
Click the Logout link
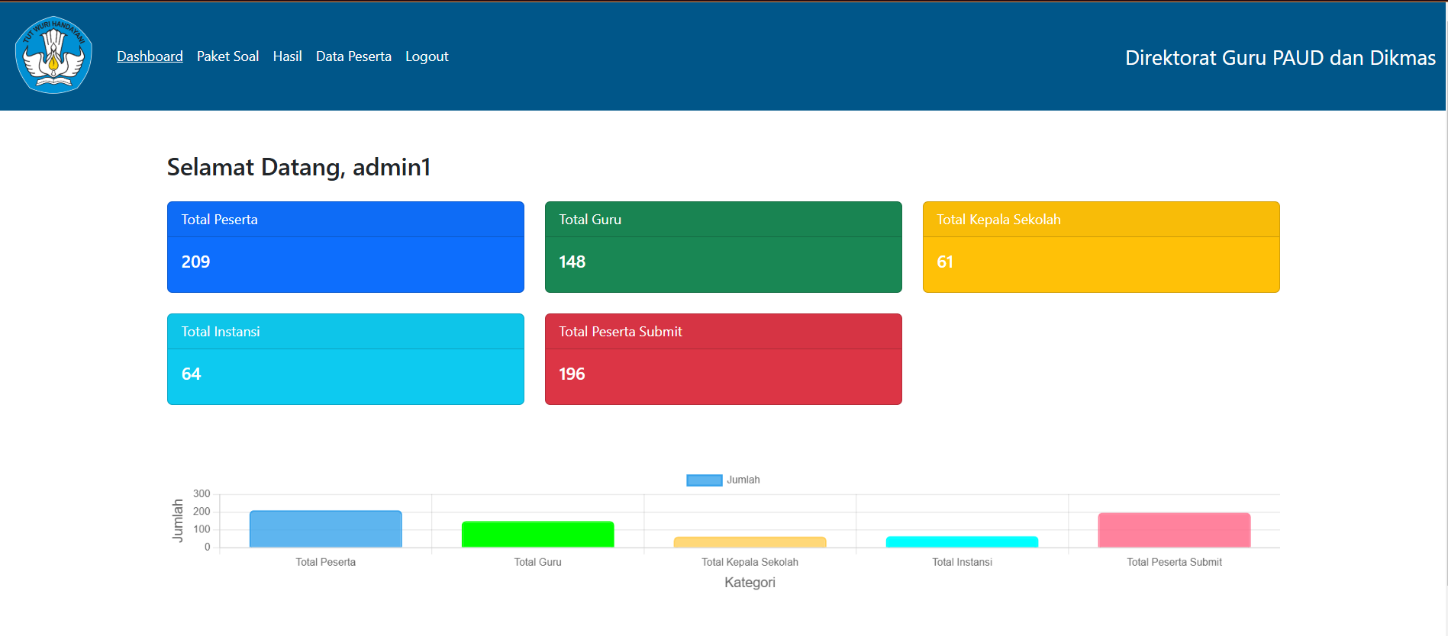pos(427,56)
